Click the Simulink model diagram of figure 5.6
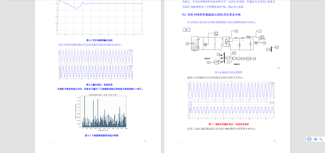 point(231,48)
